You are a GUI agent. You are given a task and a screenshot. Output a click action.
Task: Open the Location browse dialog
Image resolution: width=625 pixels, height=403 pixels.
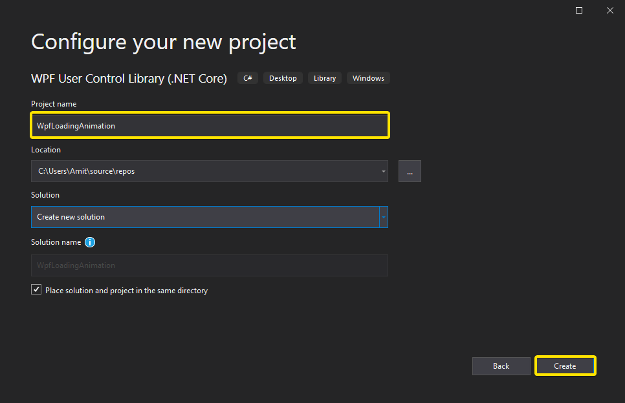[x=410, y=170]
